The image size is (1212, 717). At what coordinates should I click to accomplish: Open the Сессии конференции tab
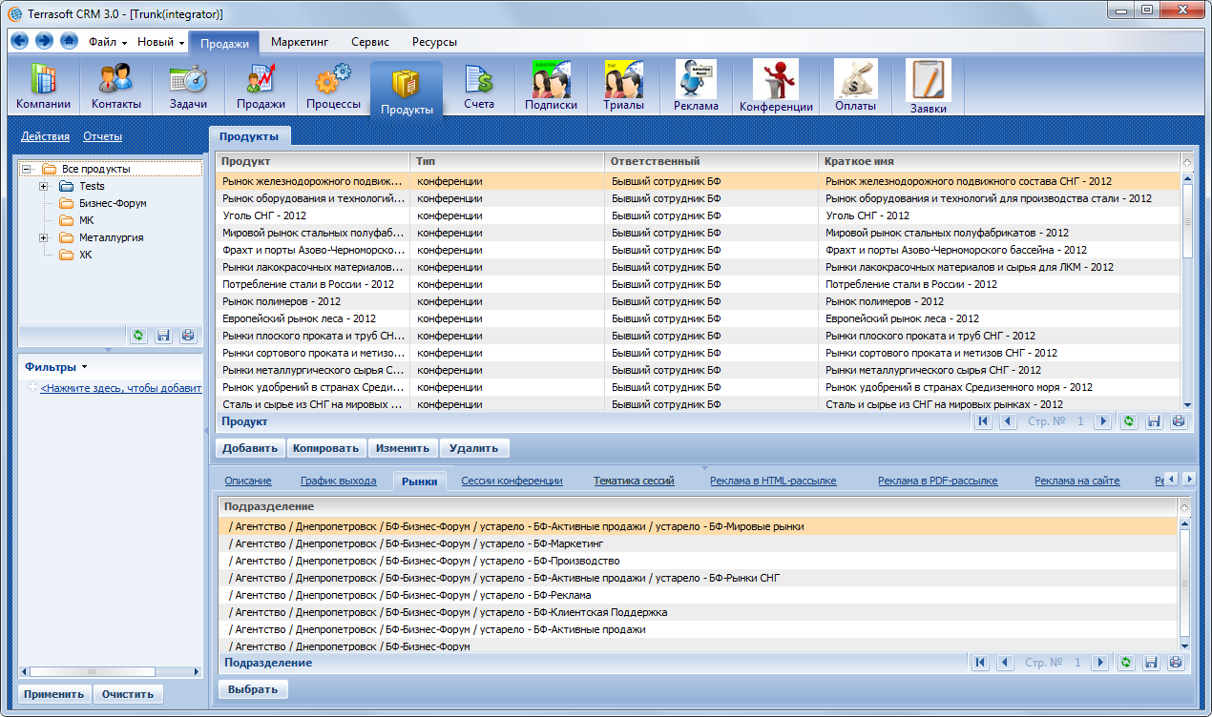(512, 481)
